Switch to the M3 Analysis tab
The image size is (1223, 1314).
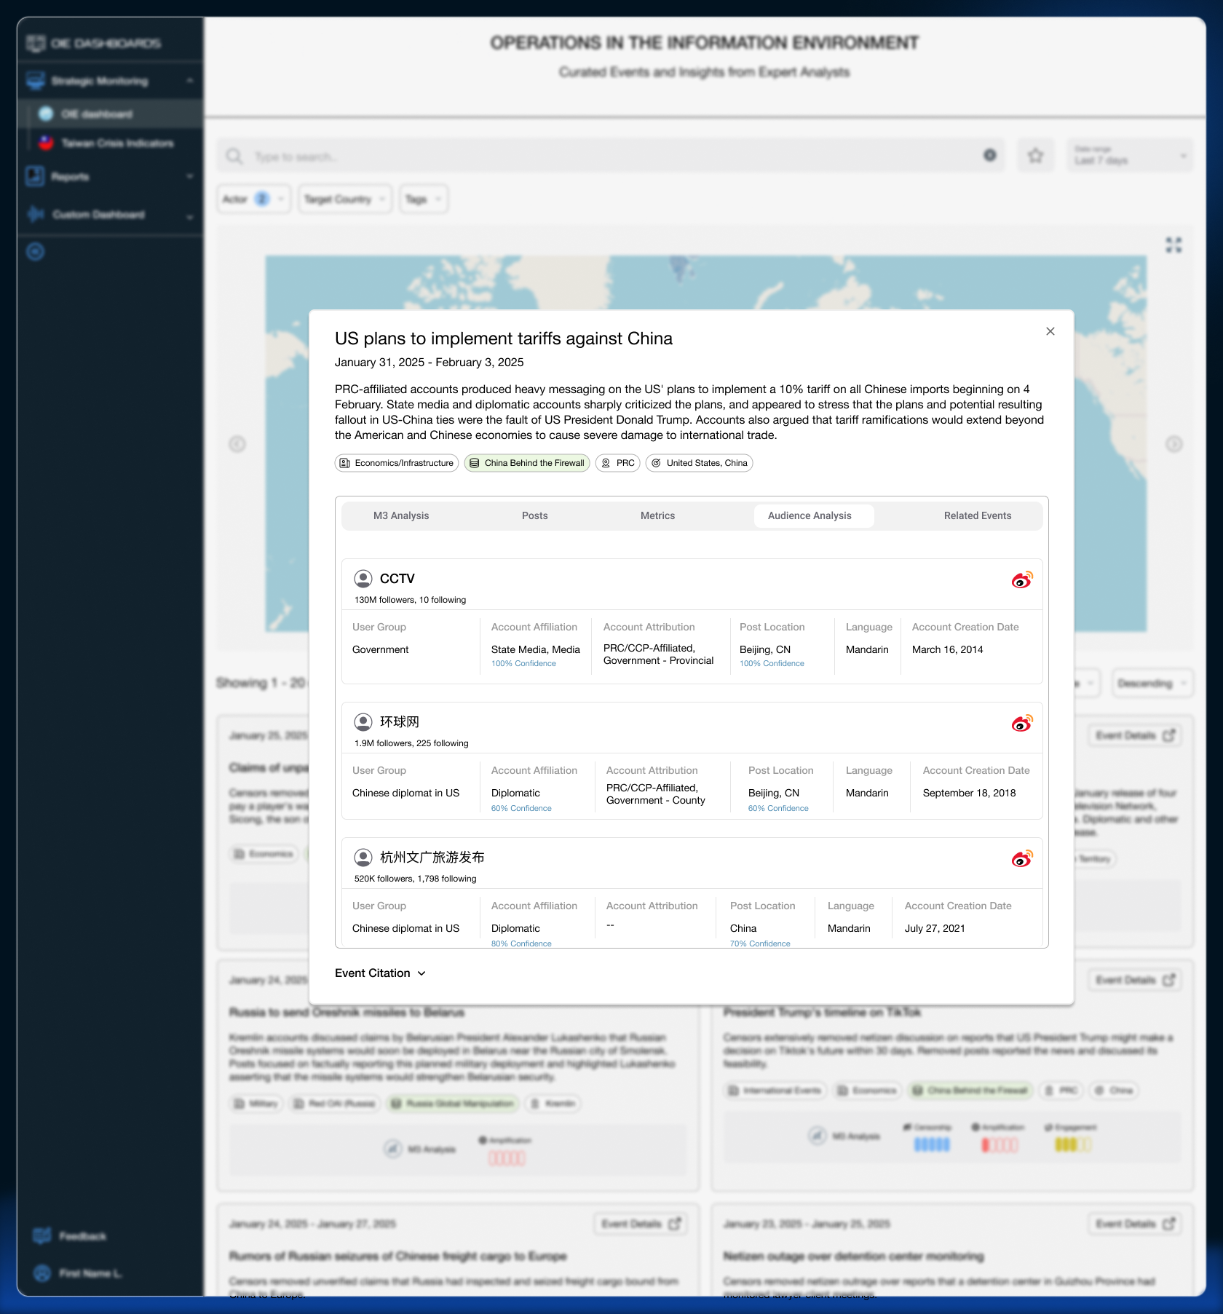[x=401, y=515]
